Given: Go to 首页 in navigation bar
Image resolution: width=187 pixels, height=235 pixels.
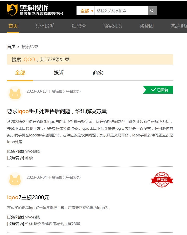Looking at the screenshot, I should tap(13, 26).
